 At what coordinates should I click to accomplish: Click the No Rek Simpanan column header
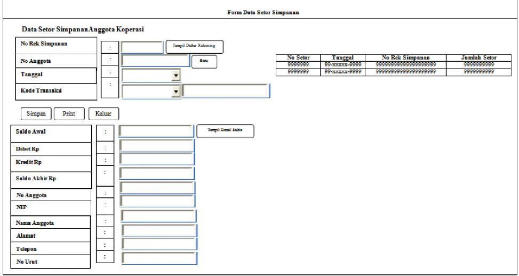tap(406, 58)
